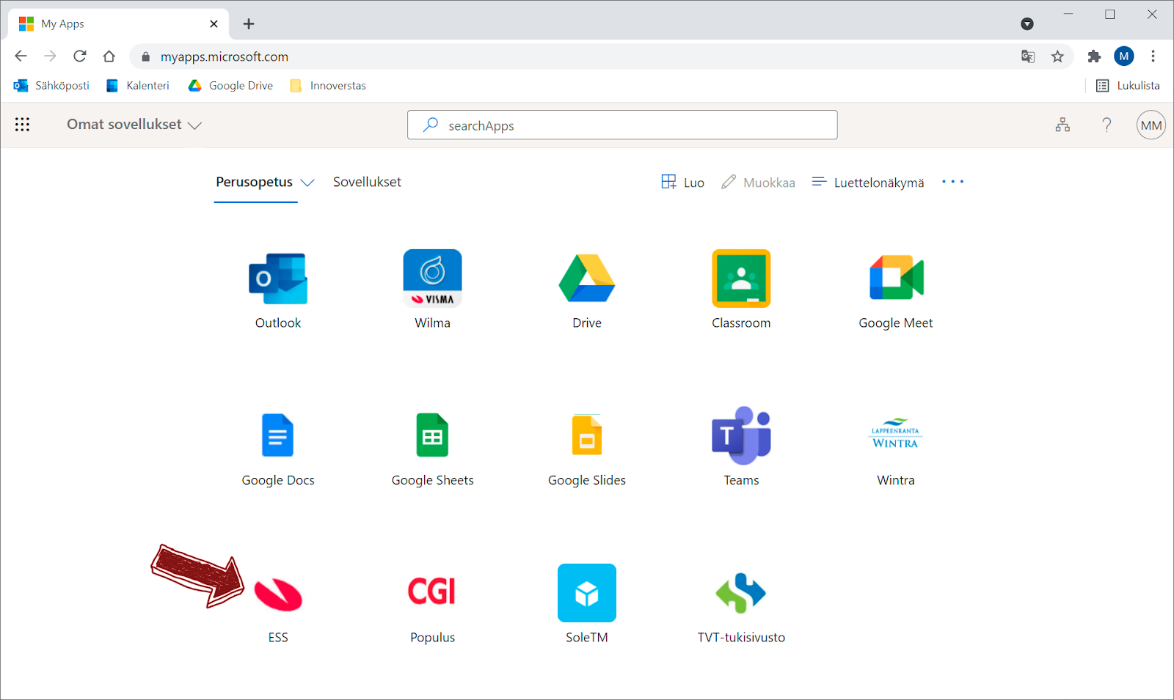Switch to the Sovellukset tab
1174x700 pixels.
(x=367, y=182)
